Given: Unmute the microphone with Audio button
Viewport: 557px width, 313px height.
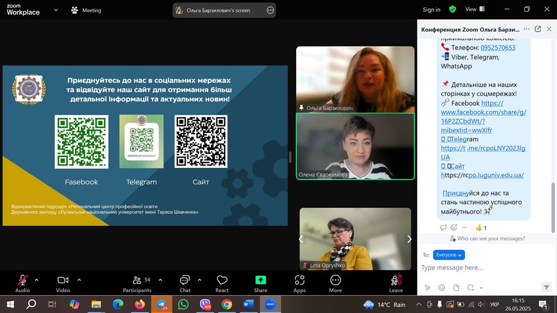Looking at the screenshot, I should click(23, 281).
